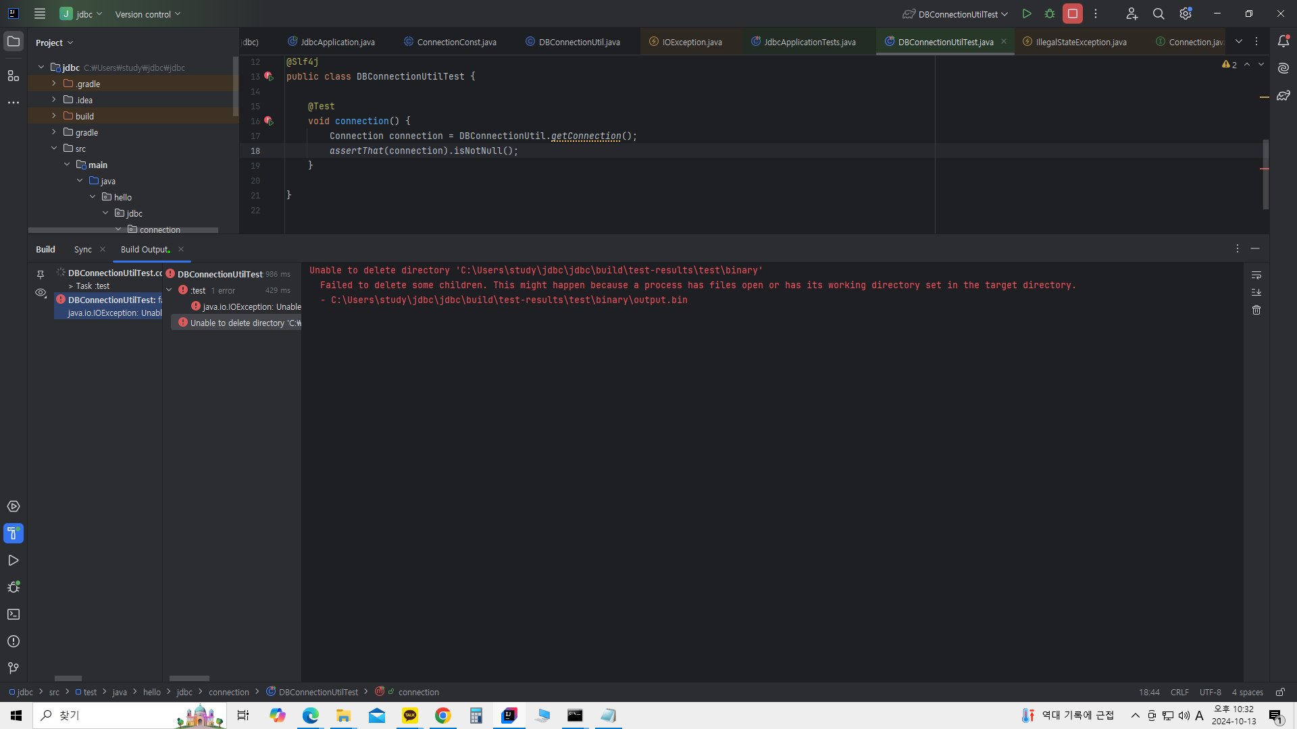Open the Notifications bell
Viewport: 1297px width, 729px height.
click(1283, 42)
